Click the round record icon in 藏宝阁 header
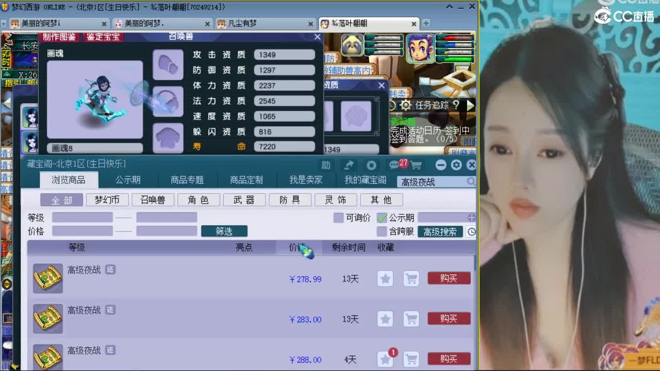The image size is (660, 371). 371,165
